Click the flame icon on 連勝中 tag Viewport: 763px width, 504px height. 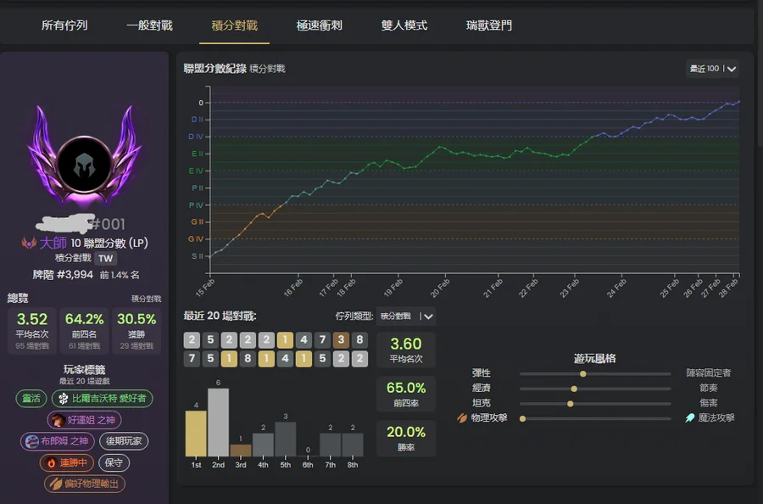click(x=53, y=463)
